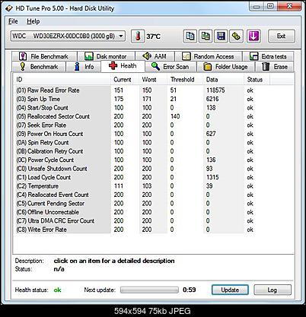Open options with the yellow tool icon
The image size is (306, 317).
click(236, 36)
